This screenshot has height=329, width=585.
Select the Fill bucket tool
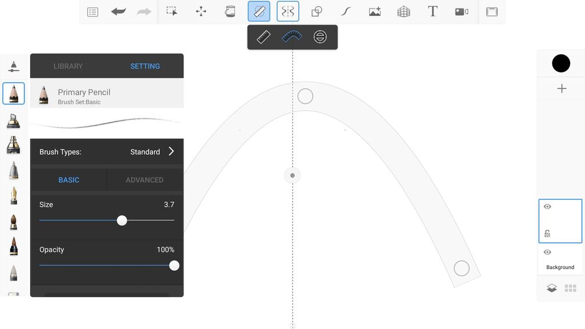(230, 11)
